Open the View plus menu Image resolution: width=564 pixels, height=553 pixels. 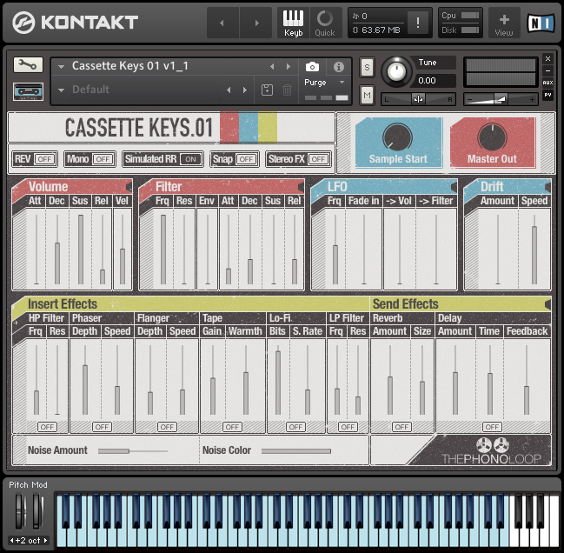(504, 22)
